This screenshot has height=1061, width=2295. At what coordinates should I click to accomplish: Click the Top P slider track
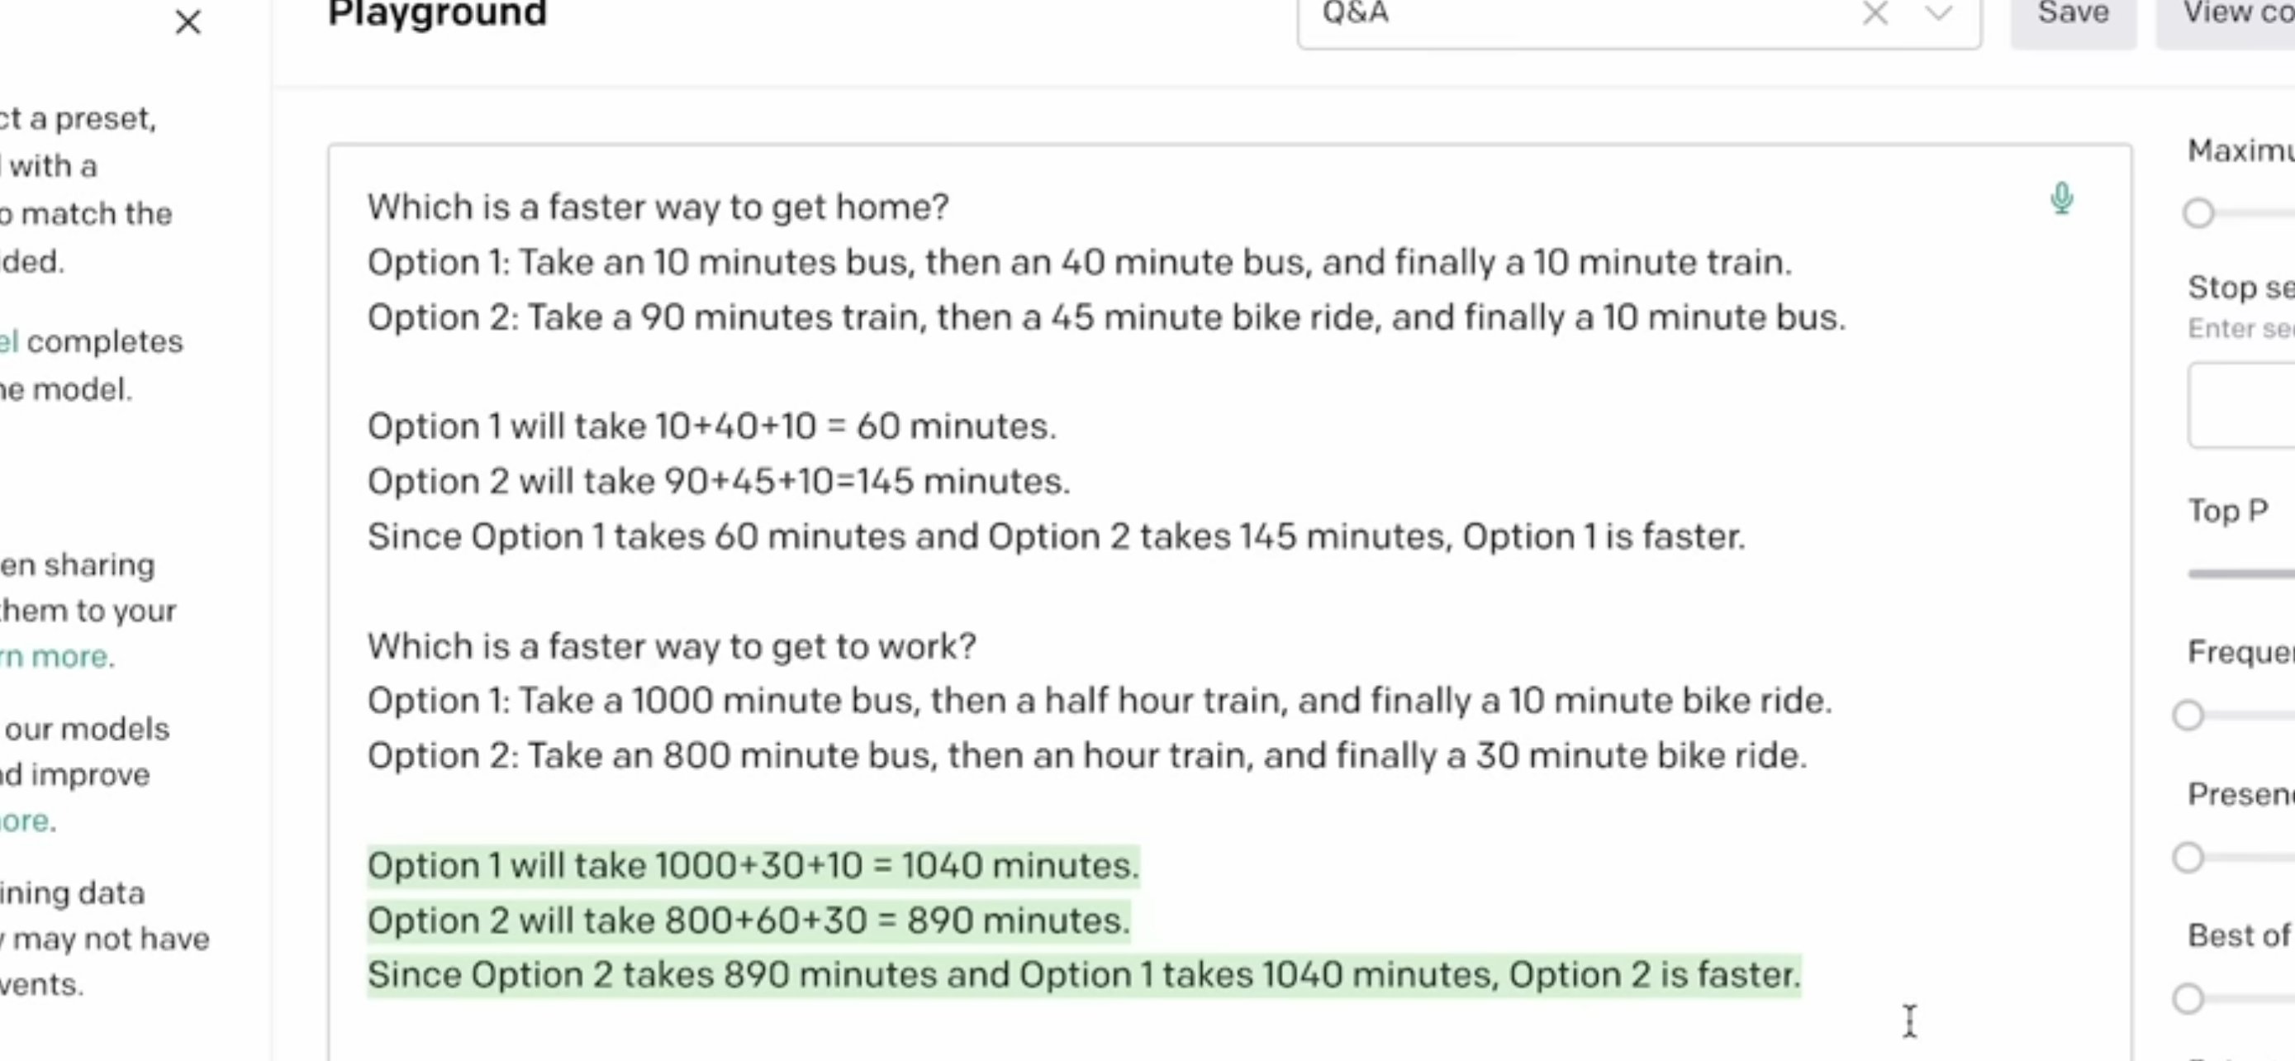(2240, 573)
